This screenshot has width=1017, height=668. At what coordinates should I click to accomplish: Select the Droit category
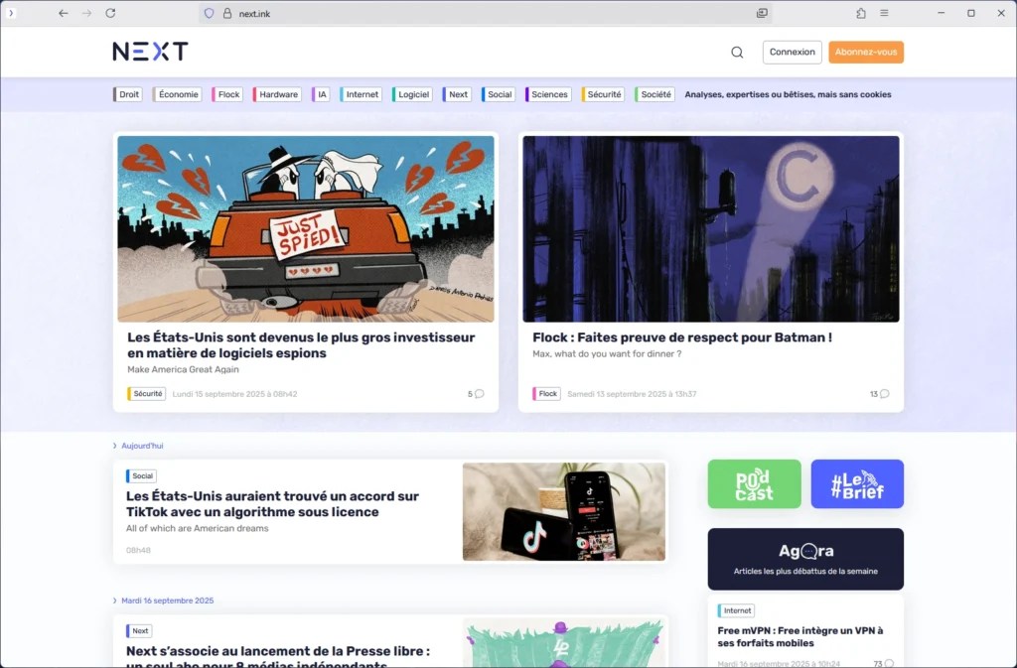(128, 94)
